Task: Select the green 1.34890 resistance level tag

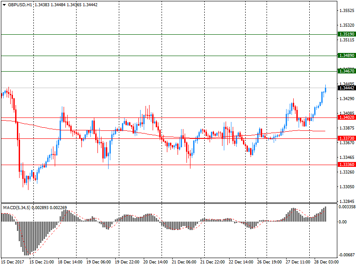Action: [x=346, y=56]
